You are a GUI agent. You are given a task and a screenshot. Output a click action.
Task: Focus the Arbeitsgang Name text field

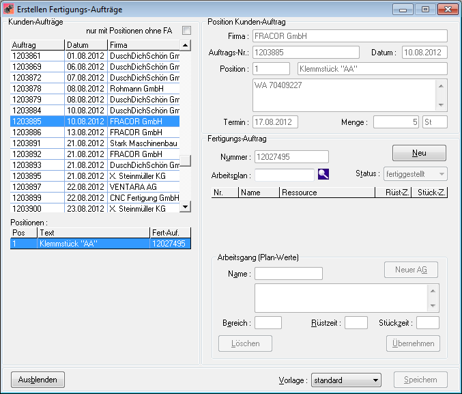288,273
